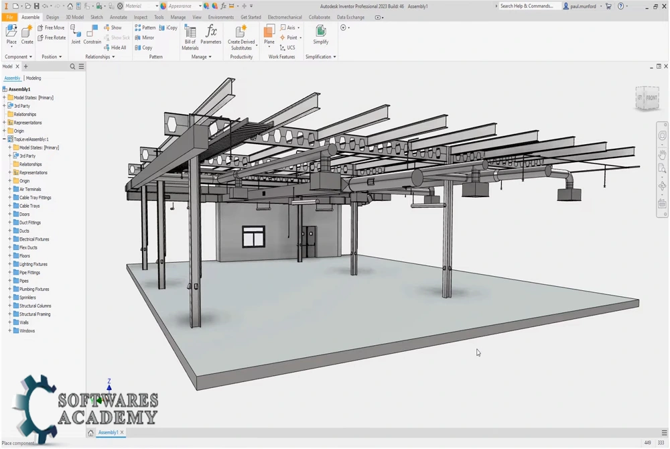Expand the Ducts folder

[x=10, y=231]
